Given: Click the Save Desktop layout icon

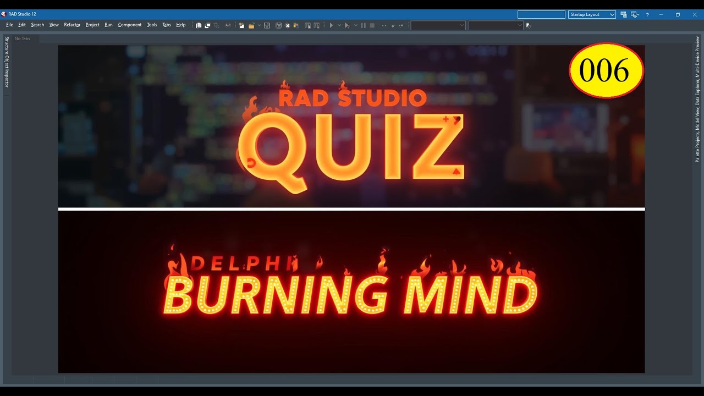Looking at the screenshot, I should (x=624, y=14).
